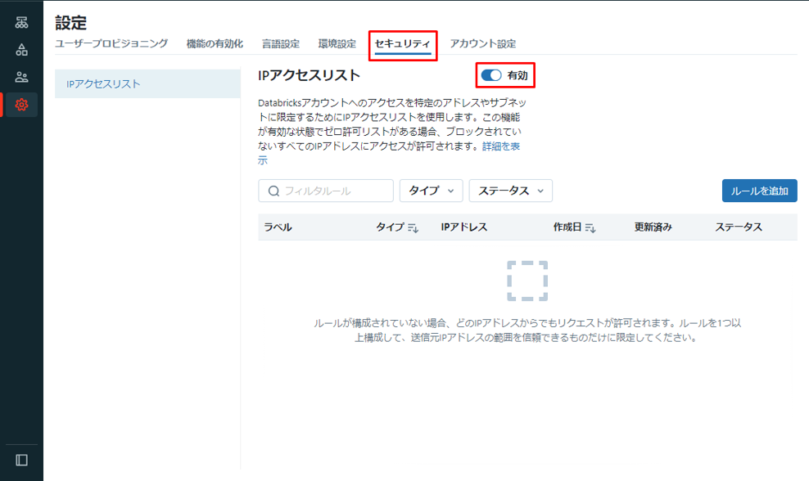The height and width of the screenshot is (481, 809).
Task: Click the 更新済み column header
Action: (653, 227)
